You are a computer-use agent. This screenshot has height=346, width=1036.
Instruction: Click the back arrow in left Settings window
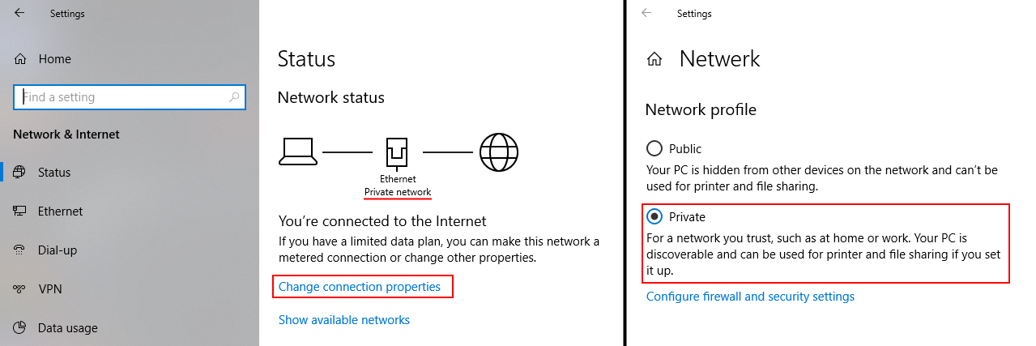(19, 13)
